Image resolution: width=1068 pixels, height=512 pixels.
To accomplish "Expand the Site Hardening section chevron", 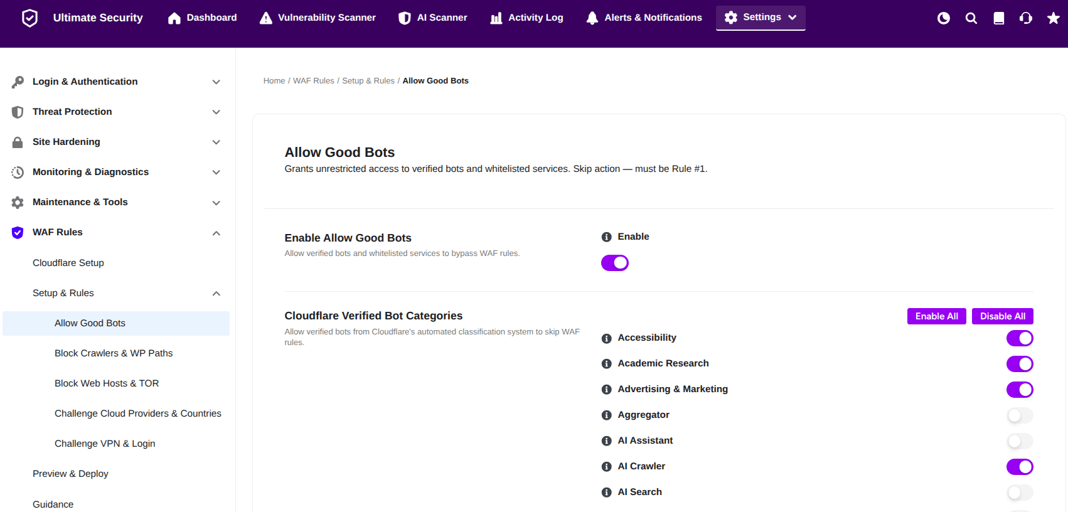I will (216, 142).
